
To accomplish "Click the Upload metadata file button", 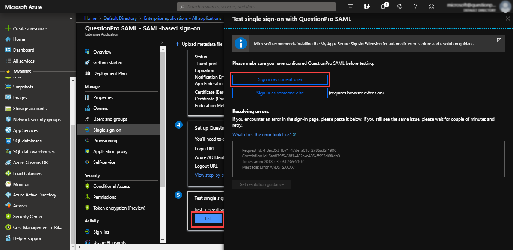I will [199, 44].
